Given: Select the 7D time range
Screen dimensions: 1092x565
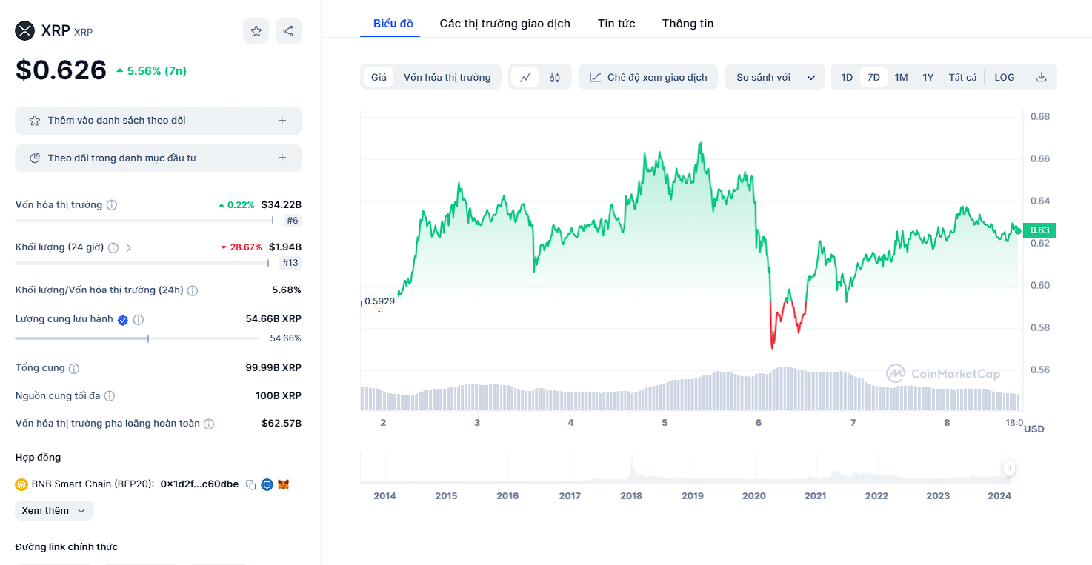Looking at the screenshot, I should point(873,77).
